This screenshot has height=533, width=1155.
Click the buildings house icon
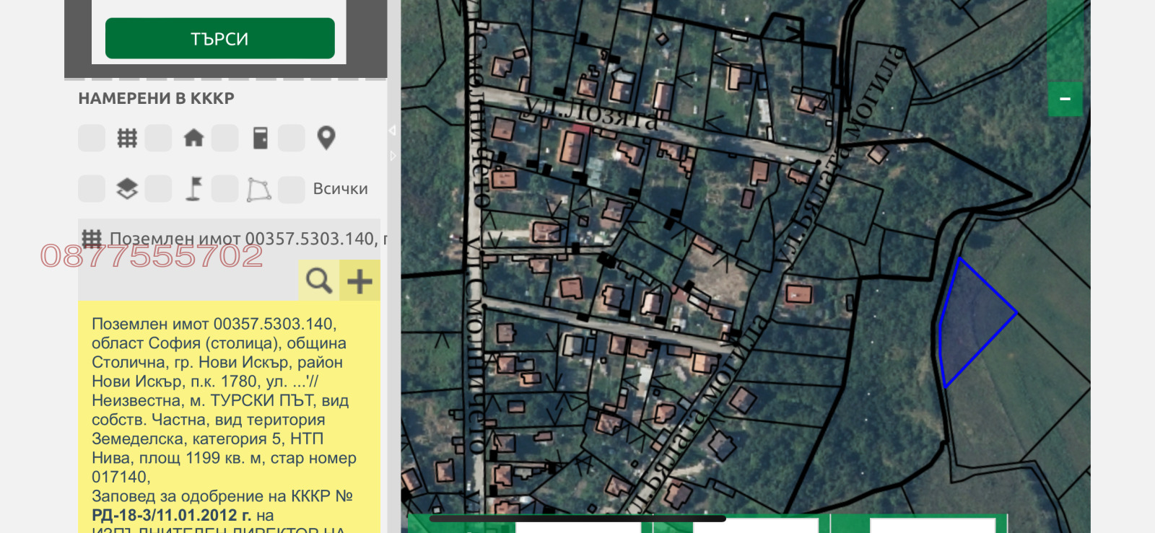pos(193,138)
